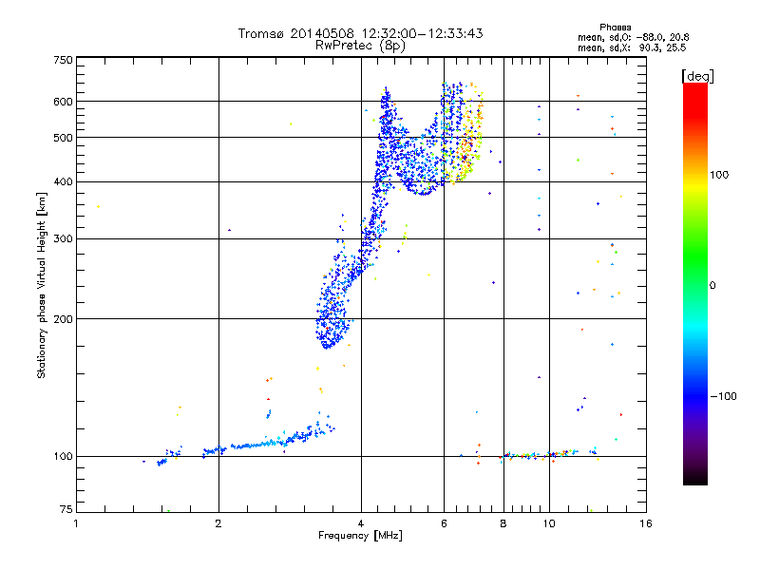Screen dimensions: 760x570
Task: Click the '400' height axis label
Action: click(63, 182)
